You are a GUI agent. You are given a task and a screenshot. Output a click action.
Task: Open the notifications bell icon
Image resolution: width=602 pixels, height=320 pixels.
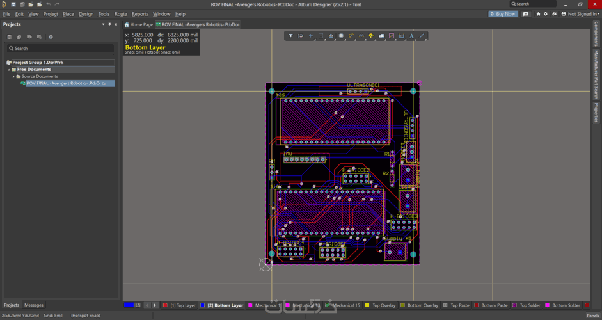(553, 13)
